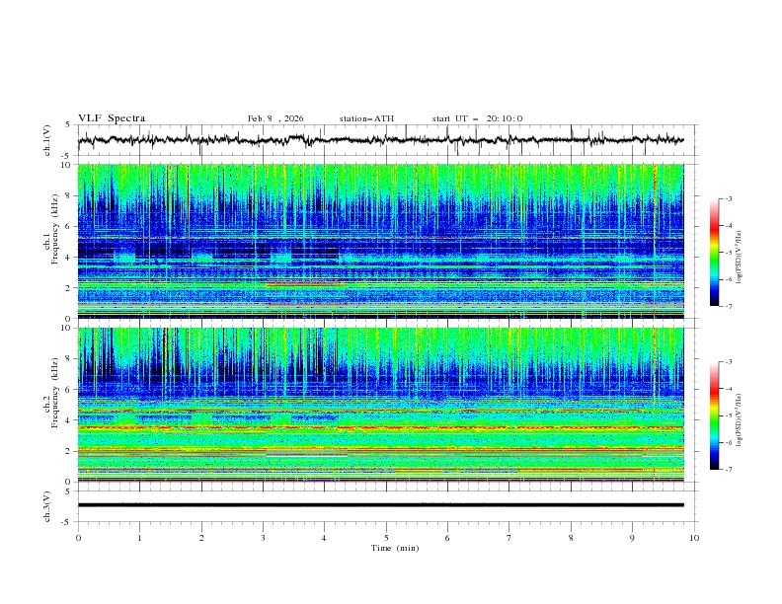Click the 10 kHz tick on ch.2 frequency axis

point(68,328)
